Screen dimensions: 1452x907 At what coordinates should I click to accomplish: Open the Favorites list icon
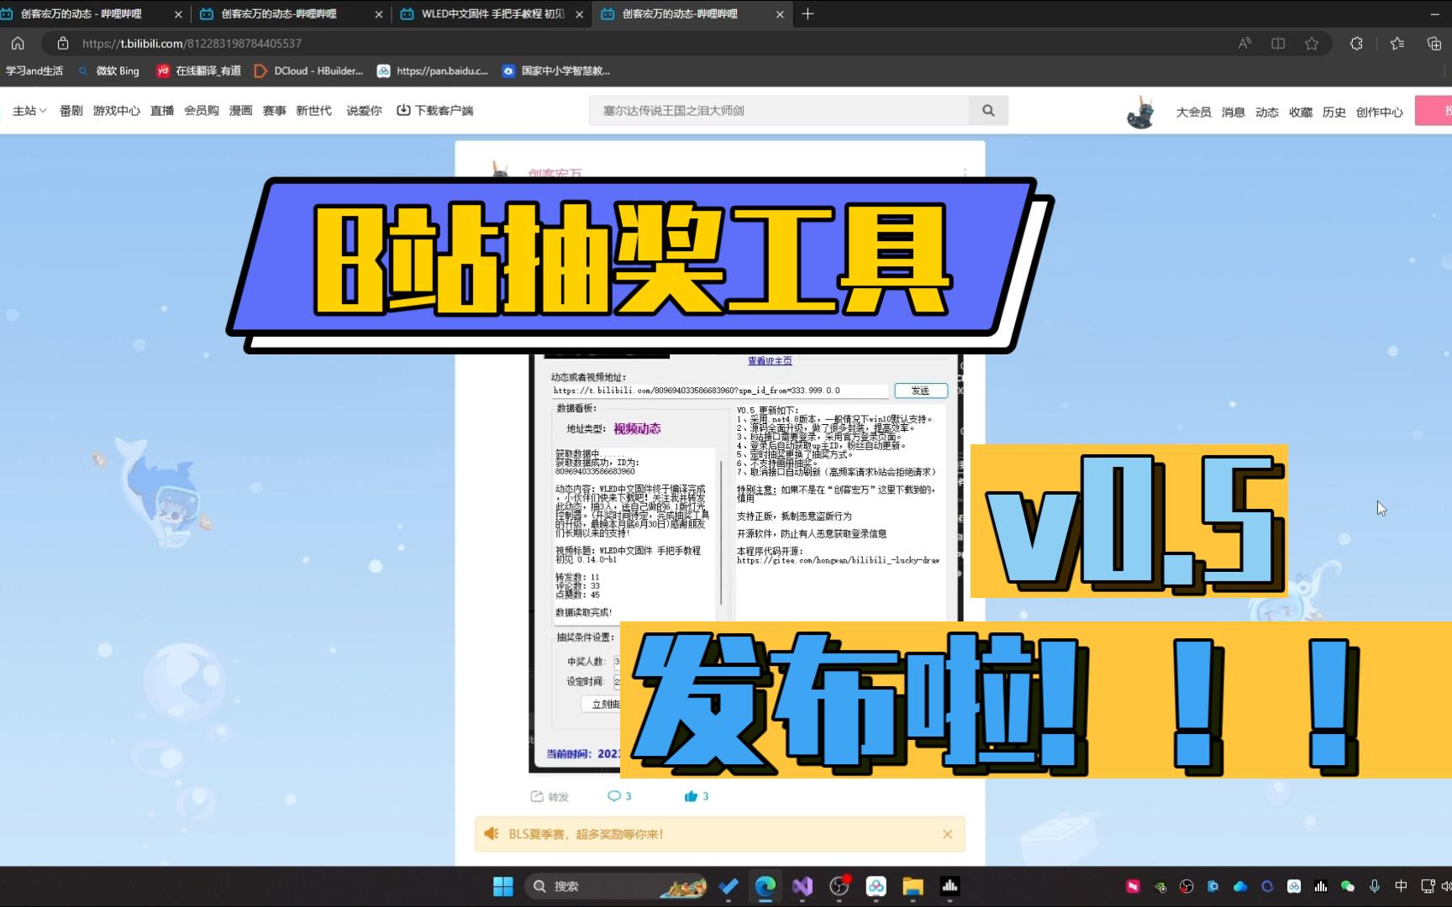1397,43
